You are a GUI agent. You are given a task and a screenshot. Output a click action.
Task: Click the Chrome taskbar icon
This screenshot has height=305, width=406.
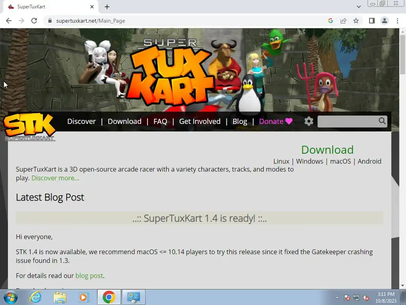click(109, 297)
